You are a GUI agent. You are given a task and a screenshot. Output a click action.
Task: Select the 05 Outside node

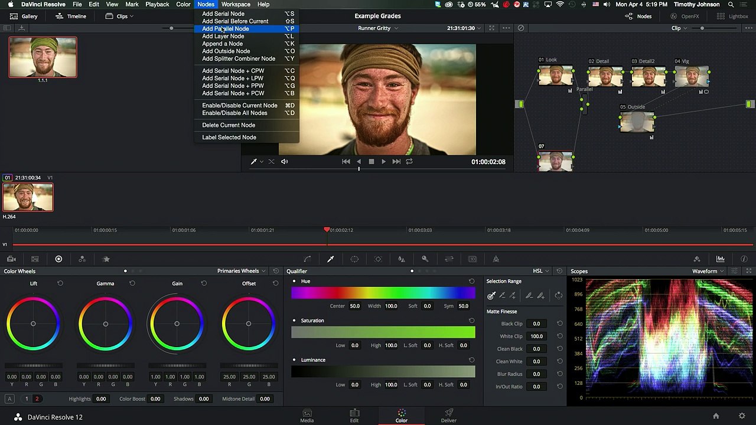pos(637,122)
